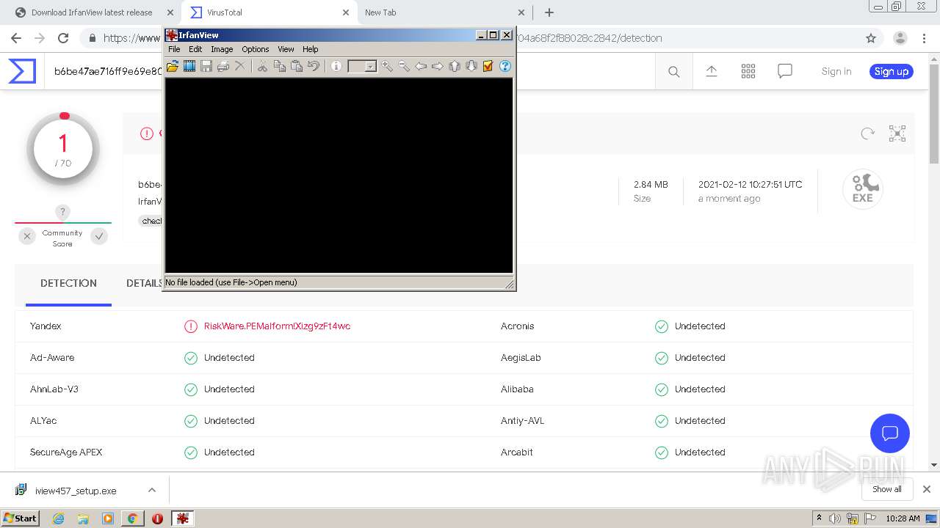This screenshot has height=528, width=940.
Task: Click the blue Help question icon
Action: click(x=505, y=66)
